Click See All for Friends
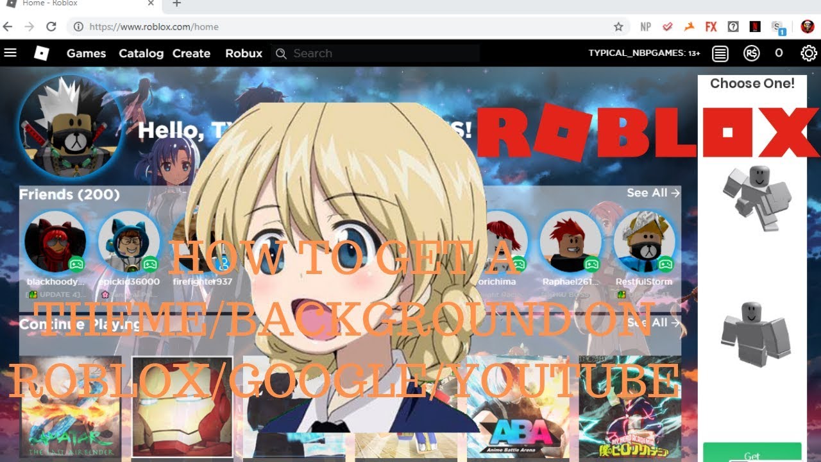 pyautogui.click(x=653, y=193)
